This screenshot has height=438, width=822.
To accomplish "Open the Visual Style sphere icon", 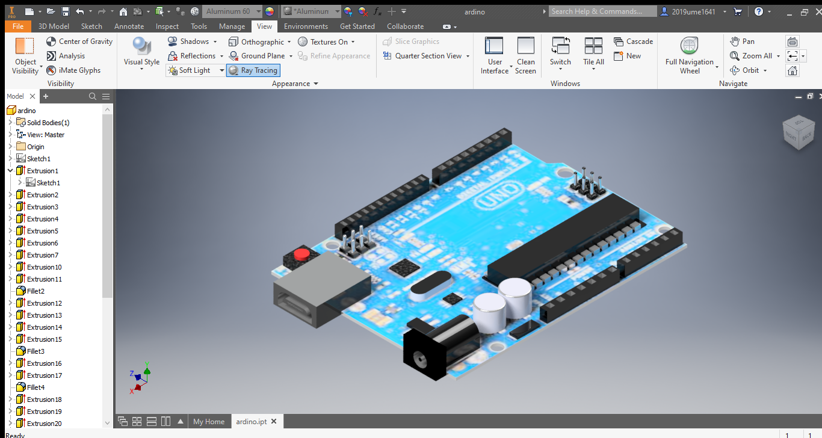I will pos(141,46).
